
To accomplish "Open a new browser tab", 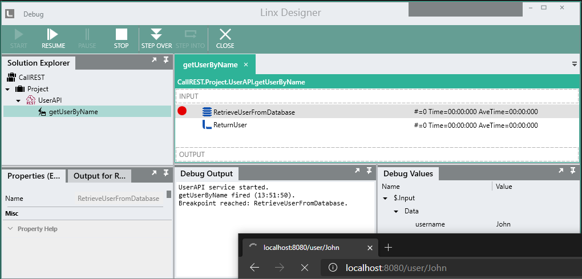I will pyautogui.click(x=388, y=248).
